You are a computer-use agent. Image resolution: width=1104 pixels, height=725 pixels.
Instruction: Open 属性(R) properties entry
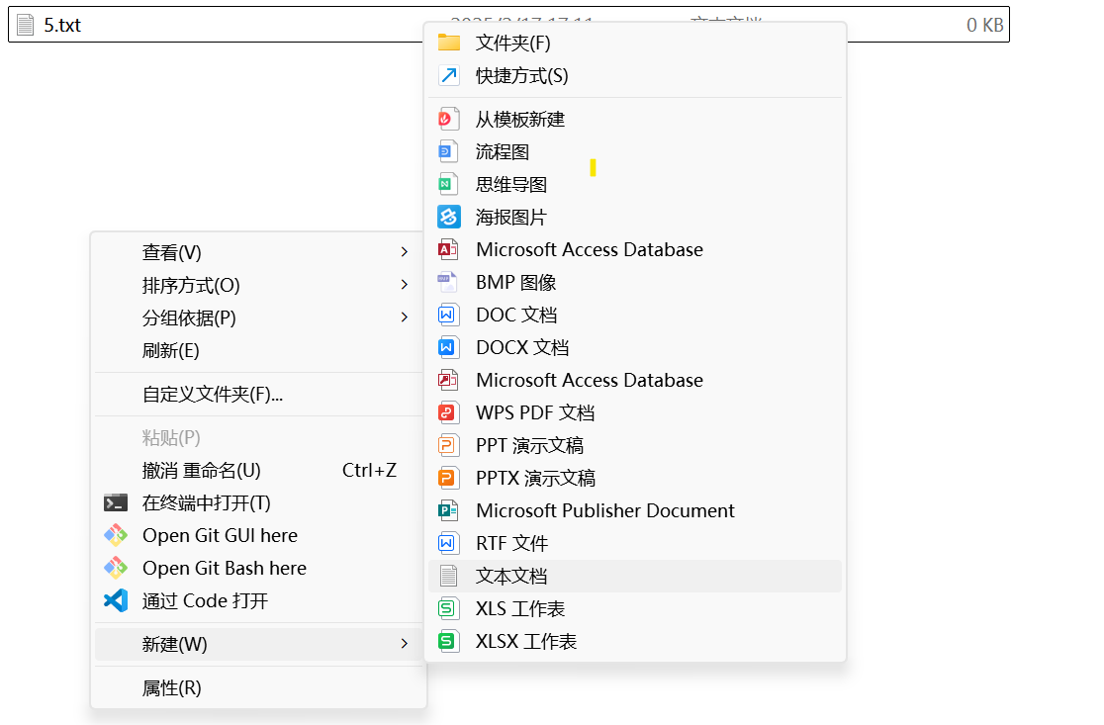[x=172, y=688]
